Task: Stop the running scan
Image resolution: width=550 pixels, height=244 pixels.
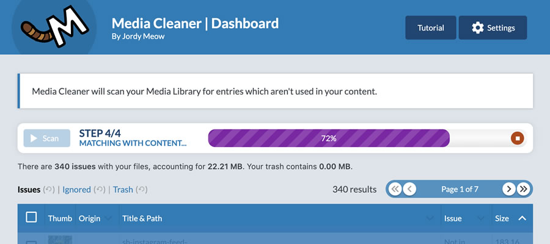Action: point(517,138)
